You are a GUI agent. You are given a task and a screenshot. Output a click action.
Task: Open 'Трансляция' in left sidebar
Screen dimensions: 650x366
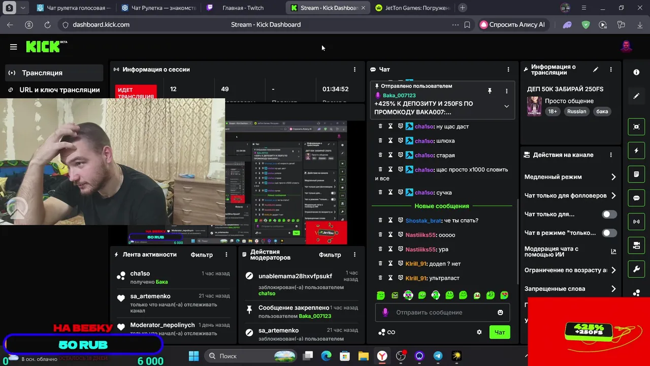coord(54,73)
